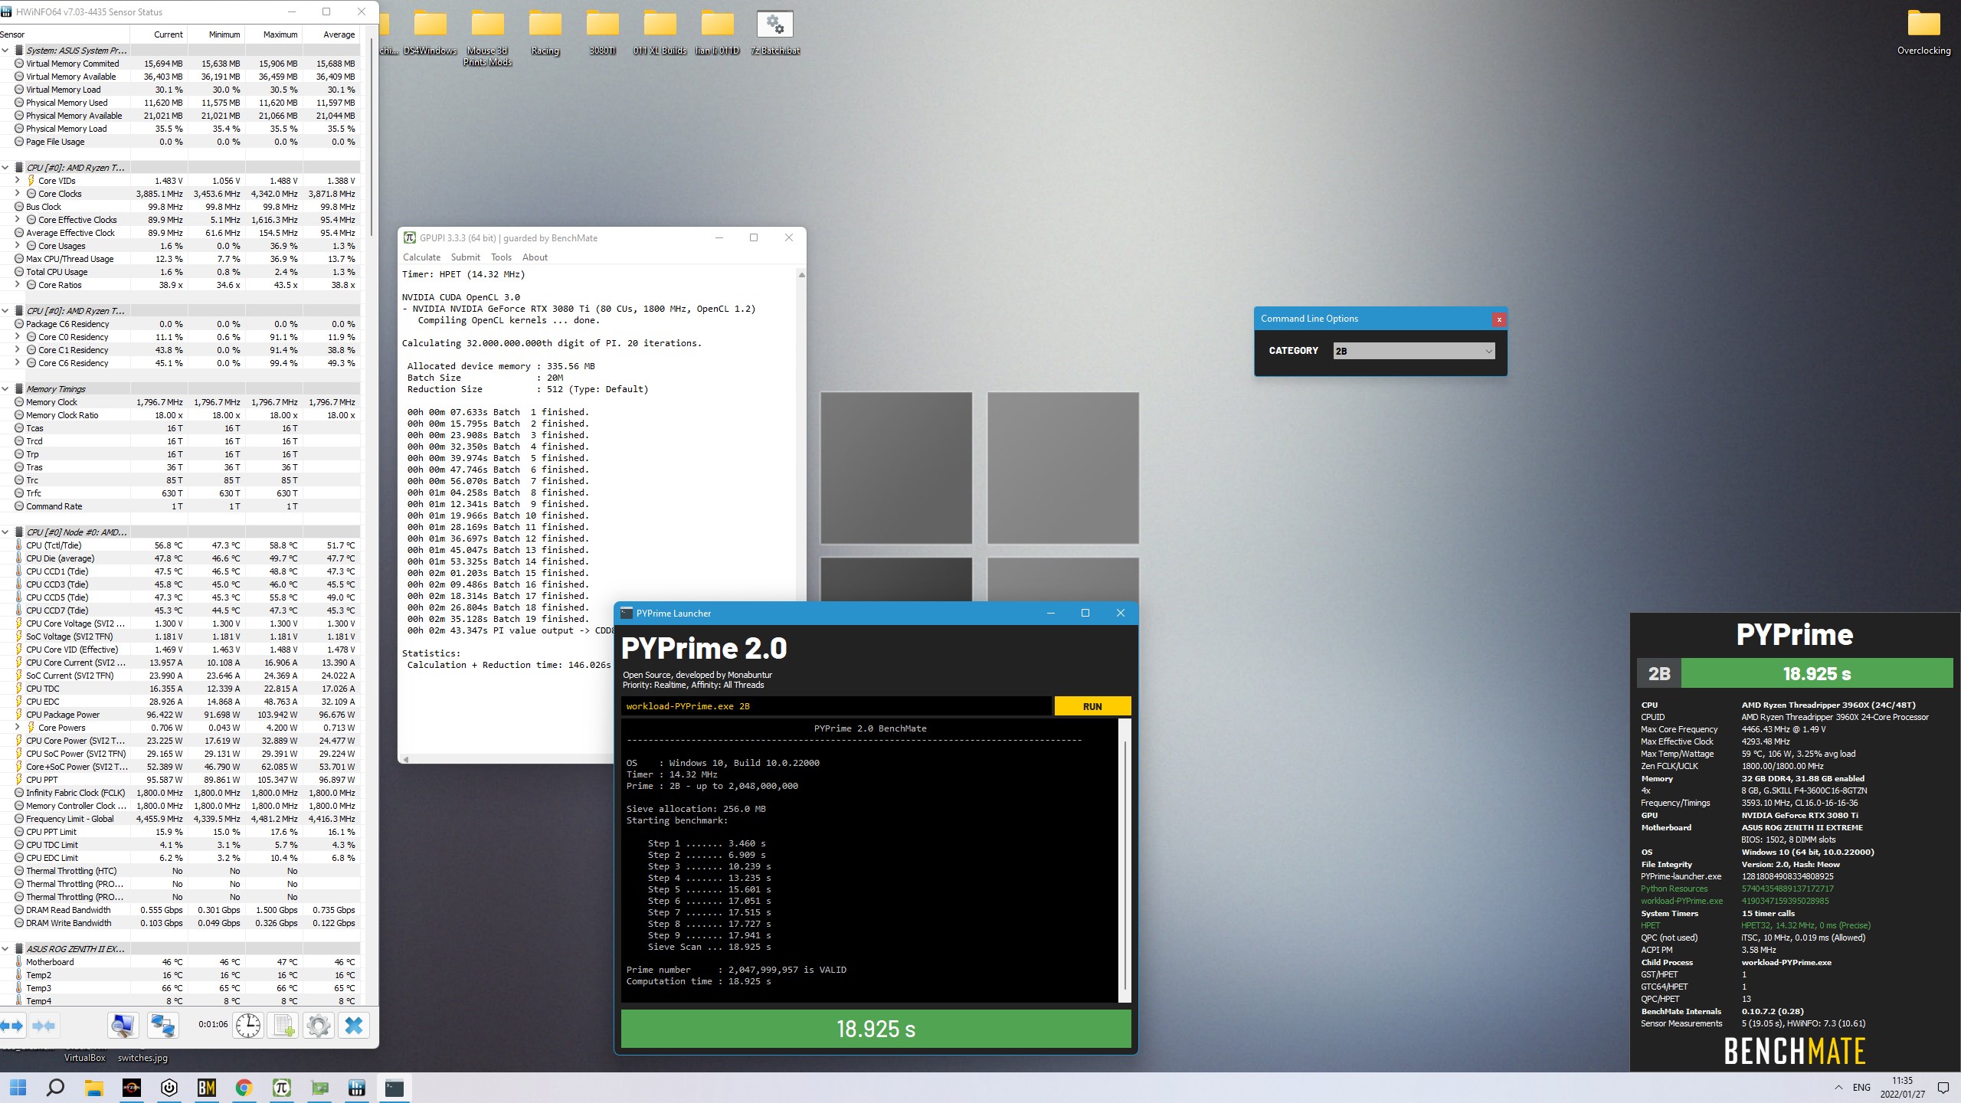The width and height of the screenshot is (1961, 1103).
Task: Click the Maximum column header in HWiNFO
Action: coord(273,34)
